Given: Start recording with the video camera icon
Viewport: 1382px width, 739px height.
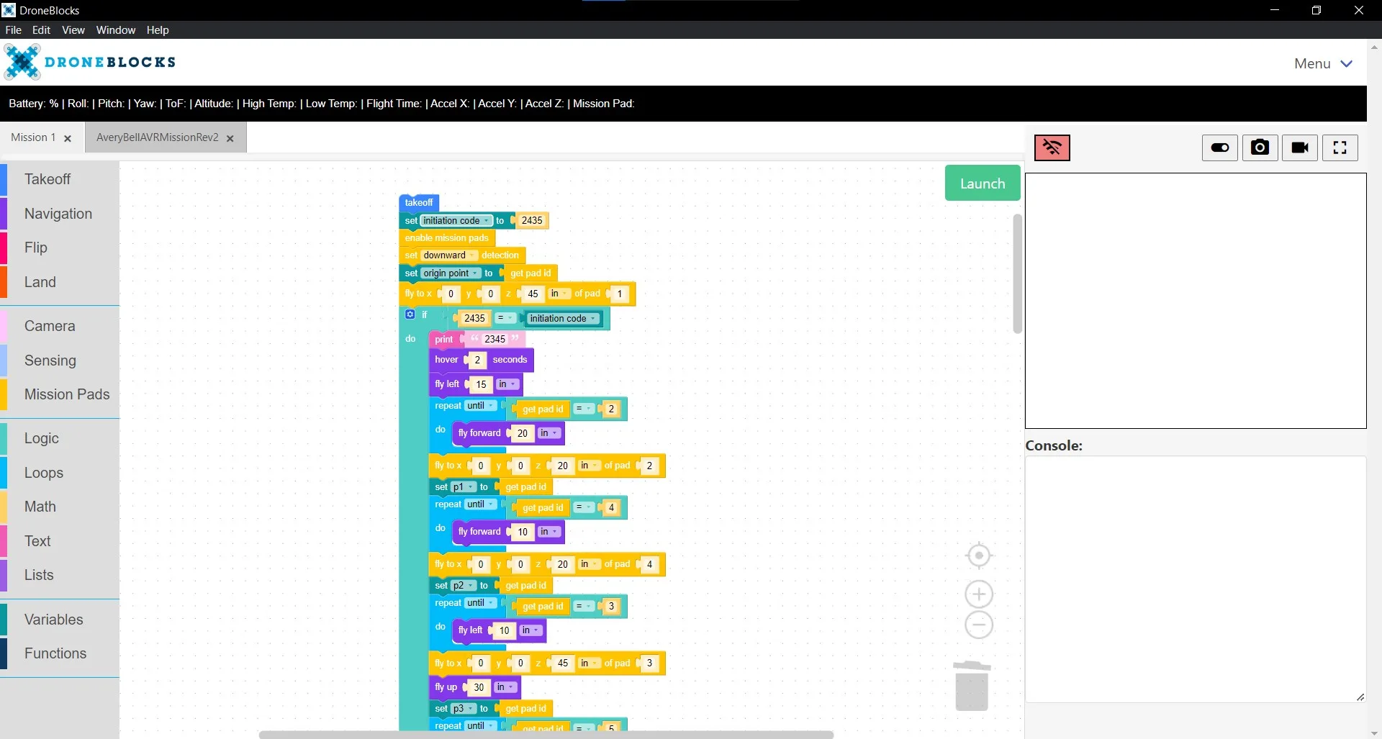Looking at the screenshot, I should click(x=1300, y=148).
